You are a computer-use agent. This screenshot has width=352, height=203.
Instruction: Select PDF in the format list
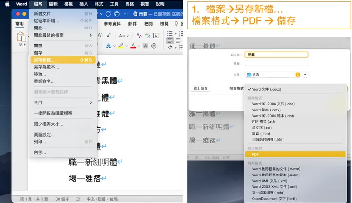coord(295,154)
